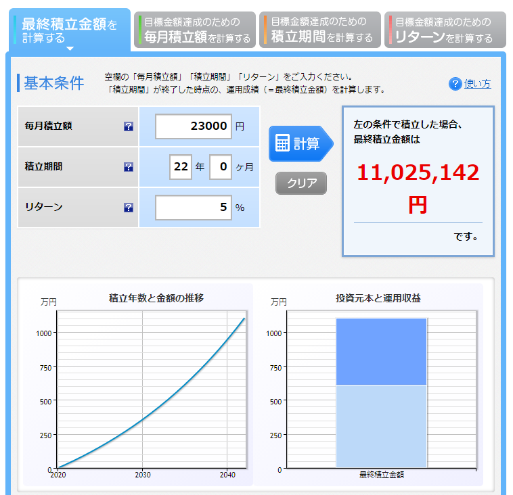Click the 積立期間 row label
The height and width of the screenshot is (495, 513).
(x=43, y=166)
